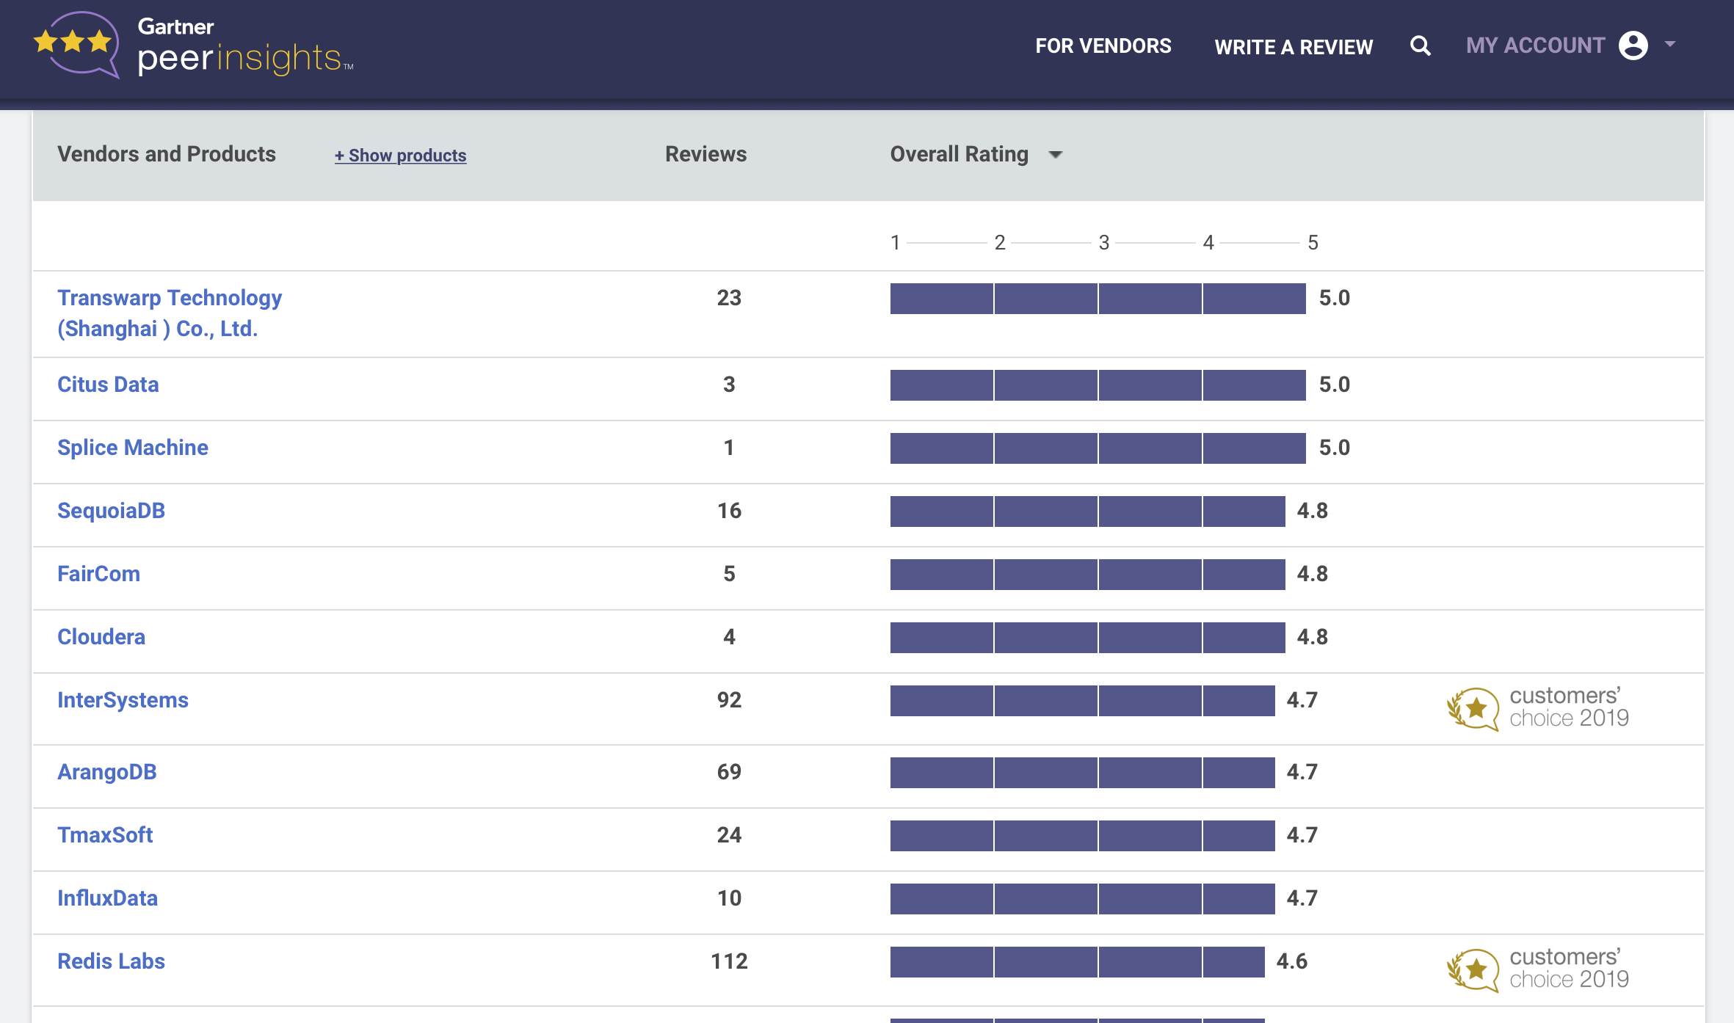Screen dimensions: 1734x1023
Task: Click InterSystems customers' choice 2019 badge
Action: [1537, 707]
